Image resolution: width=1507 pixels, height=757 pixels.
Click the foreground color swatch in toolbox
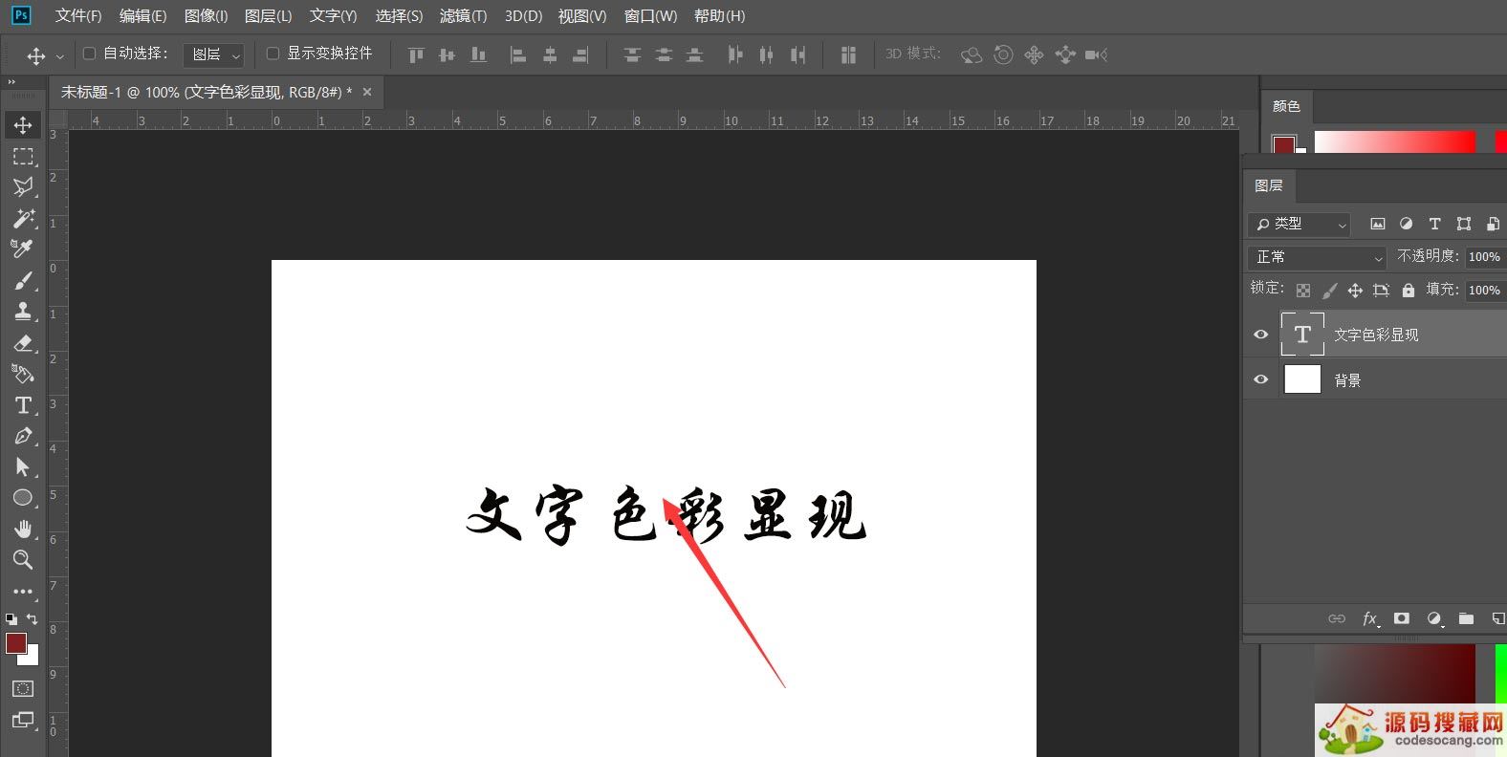(15, 643)
